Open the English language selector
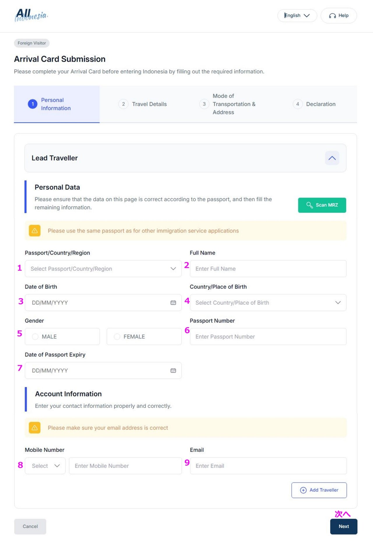Viewport: 373px width, 546px height. pyautogui.click(x=297, y=15)
